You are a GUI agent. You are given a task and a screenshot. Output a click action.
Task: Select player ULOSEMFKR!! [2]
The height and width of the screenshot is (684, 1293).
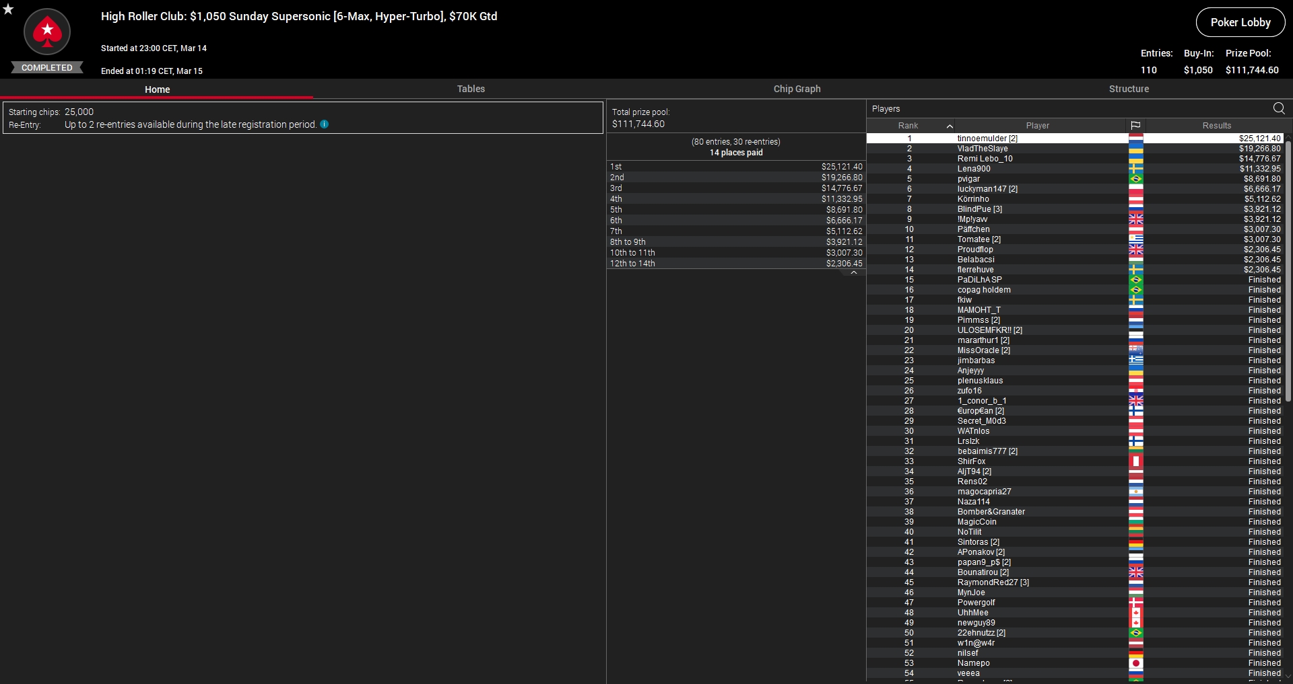tap(1075, 330)
